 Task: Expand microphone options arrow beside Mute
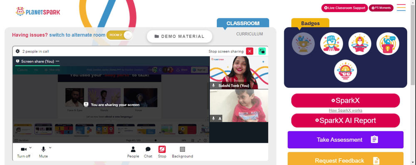50,148
